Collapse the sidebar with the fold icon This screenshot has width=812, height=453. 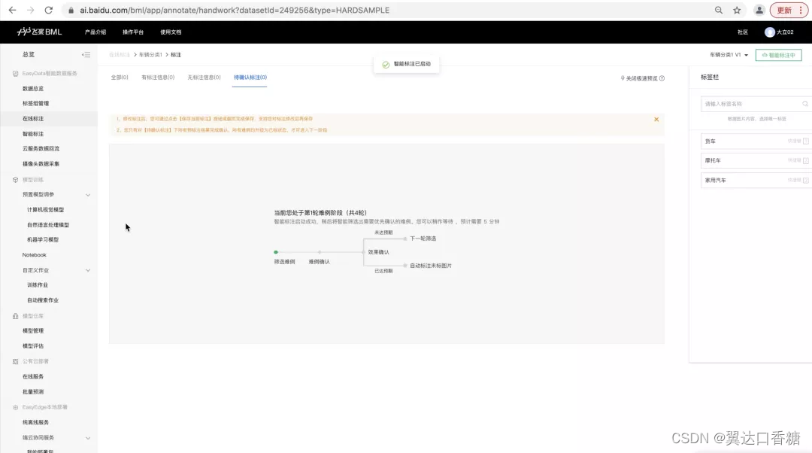click(86, 54)
